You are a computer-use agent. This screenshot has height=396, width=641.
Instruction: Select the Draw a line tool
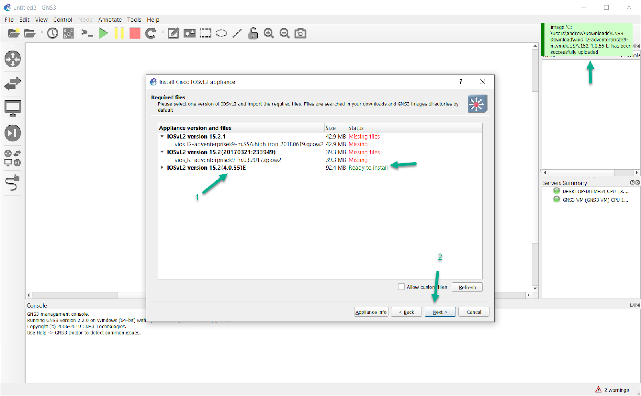tap(237, 33)
